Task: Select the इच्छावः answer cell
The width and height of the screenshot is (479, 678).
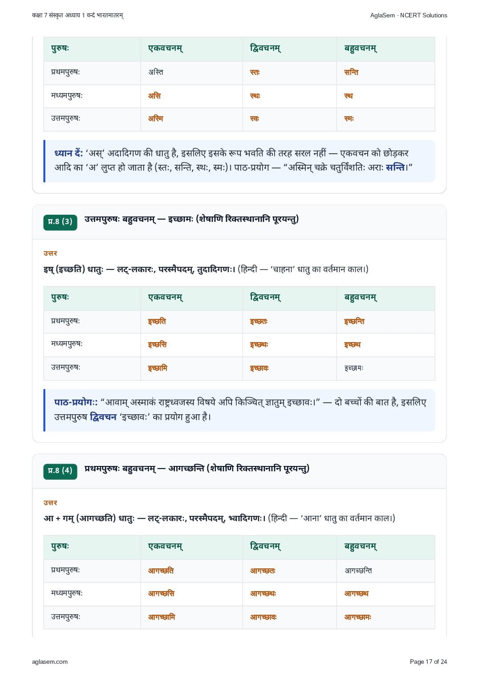Action: 289,368
